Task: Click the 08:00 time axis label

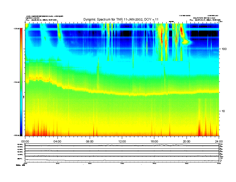Action: (90, 142)
